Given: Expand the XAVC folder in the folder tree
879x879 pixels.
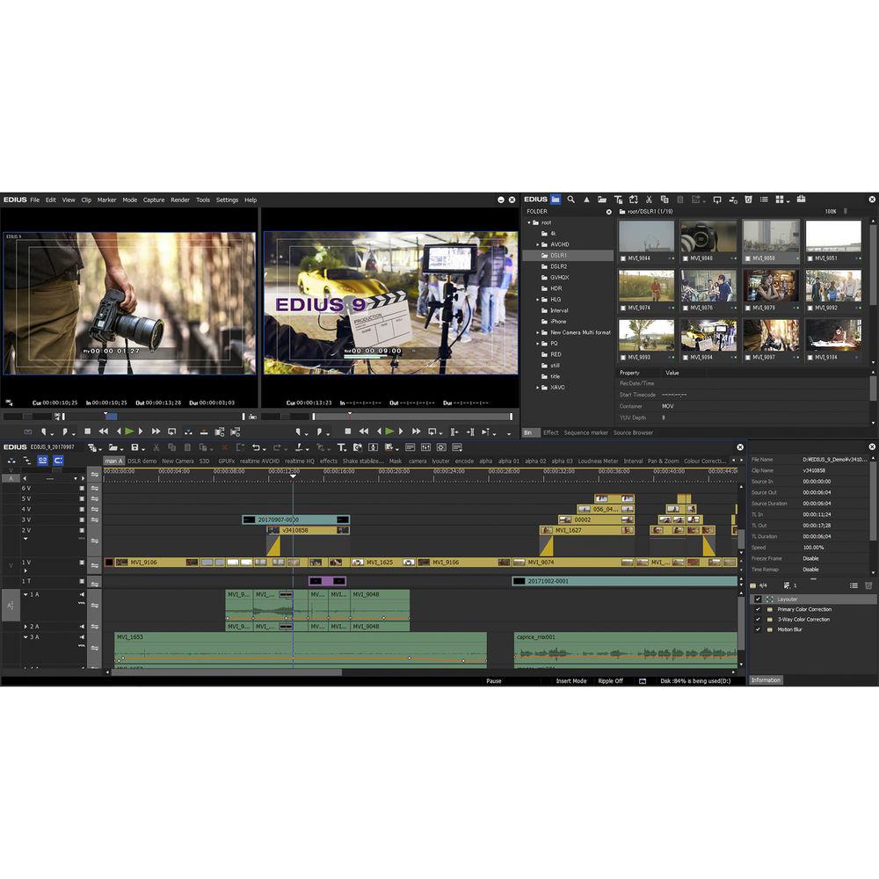Looking at the screenshot, I should [x=539, y=387].
